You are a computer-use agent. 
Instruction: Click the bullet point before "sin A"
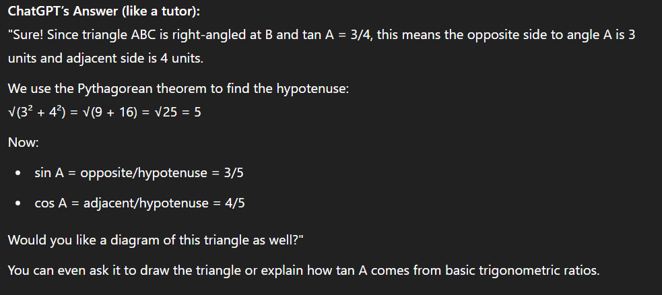point(18,173)
